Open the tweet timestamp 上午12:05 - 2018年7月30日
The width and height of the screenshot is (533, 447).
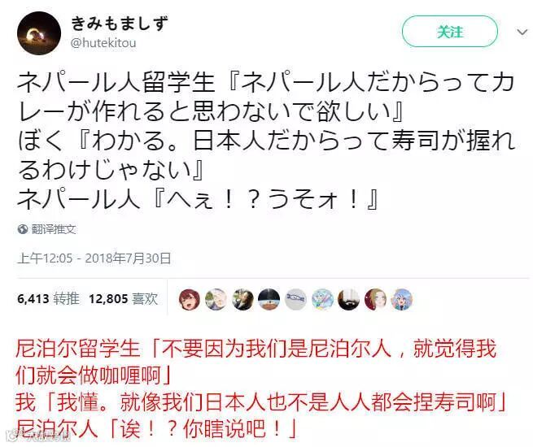pyautogui.click(x=94, y=258)
